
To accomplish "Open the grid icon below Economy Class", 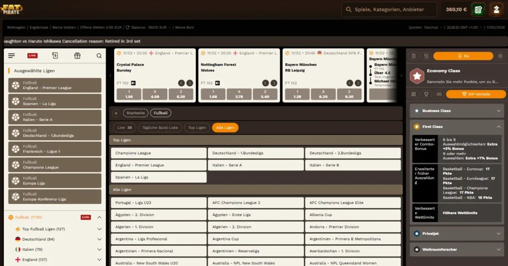I will pyautogui.click(x=414, y=94).
